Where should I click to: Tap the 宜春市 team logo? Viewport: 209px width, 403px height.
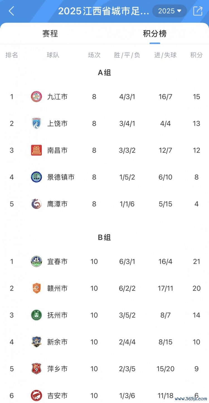click(x=36, y=262)
